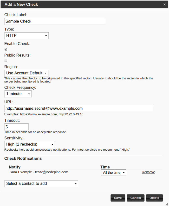Viewport: 169px width, 206px height.
Task: Open the Select a contact to add dropdown
Action: tap(41, 184)
